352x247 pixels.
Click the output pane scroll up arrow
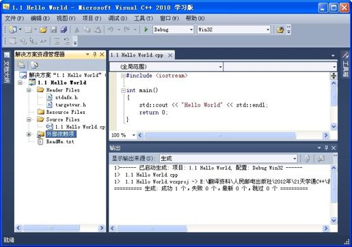point(334,168)
